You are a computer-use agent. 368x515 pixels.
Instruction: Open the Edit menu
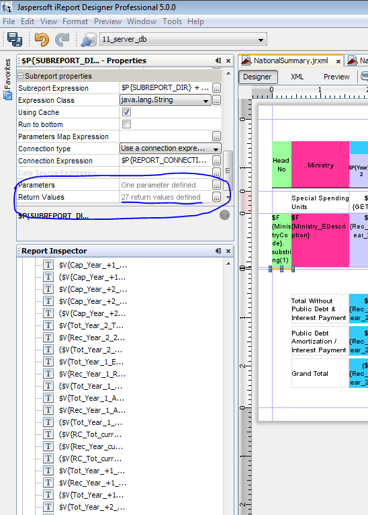click(28, 22)
